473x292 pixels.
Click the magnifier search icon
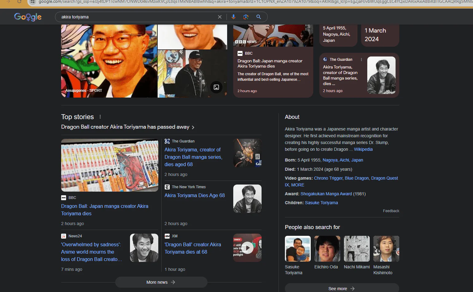259,17
